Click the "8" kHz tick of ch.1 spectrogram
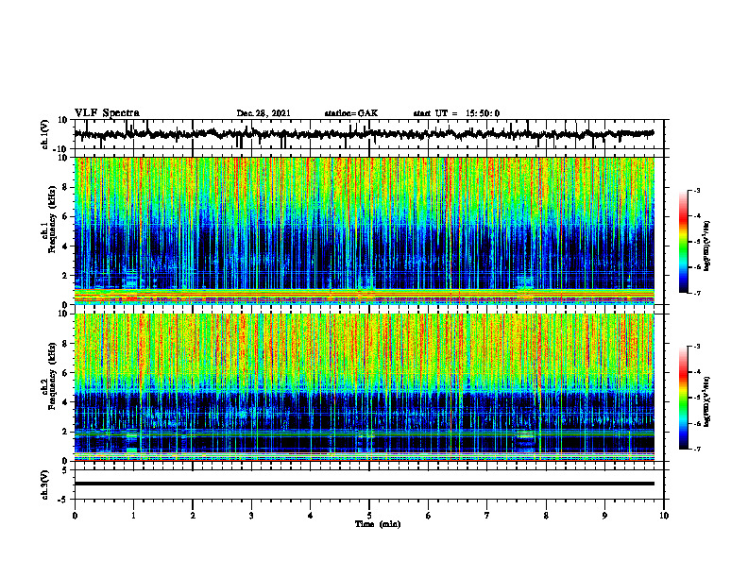This screenshot has height=578, width=748. click(66, 187)
